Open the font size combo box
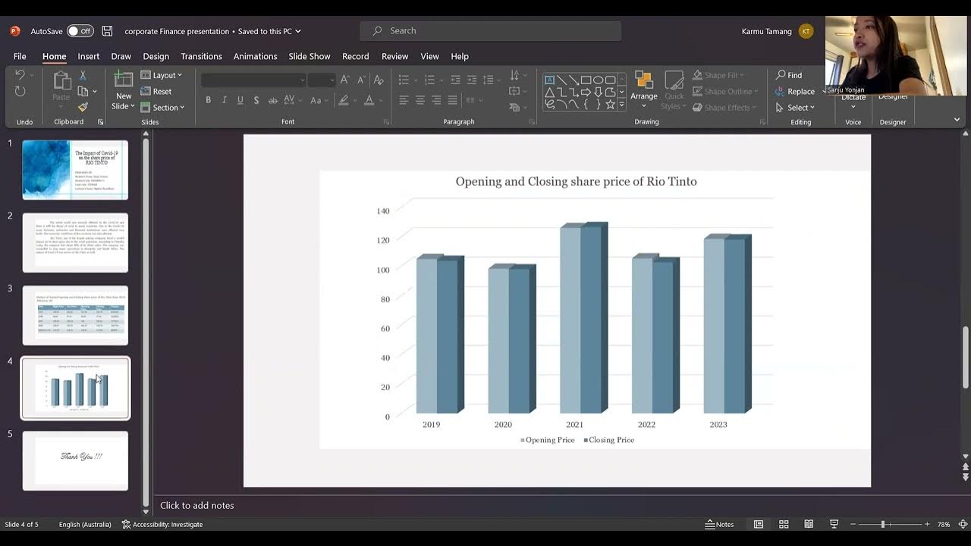 322,80
